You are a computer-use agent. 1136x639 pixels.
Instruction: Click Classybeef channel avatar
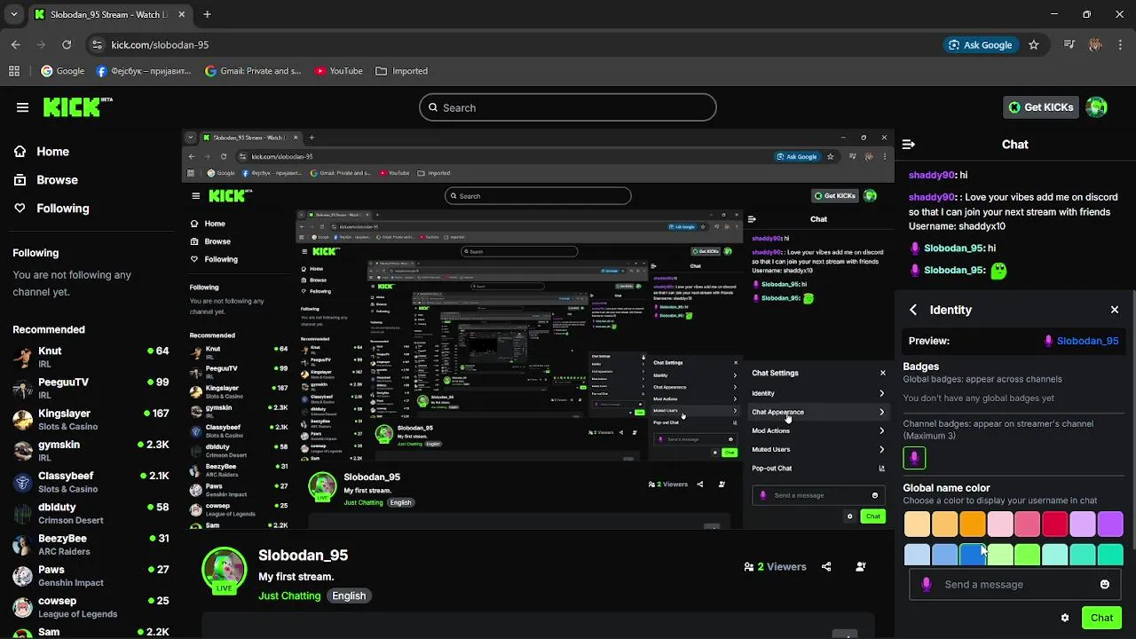click(x=23, y=483)
